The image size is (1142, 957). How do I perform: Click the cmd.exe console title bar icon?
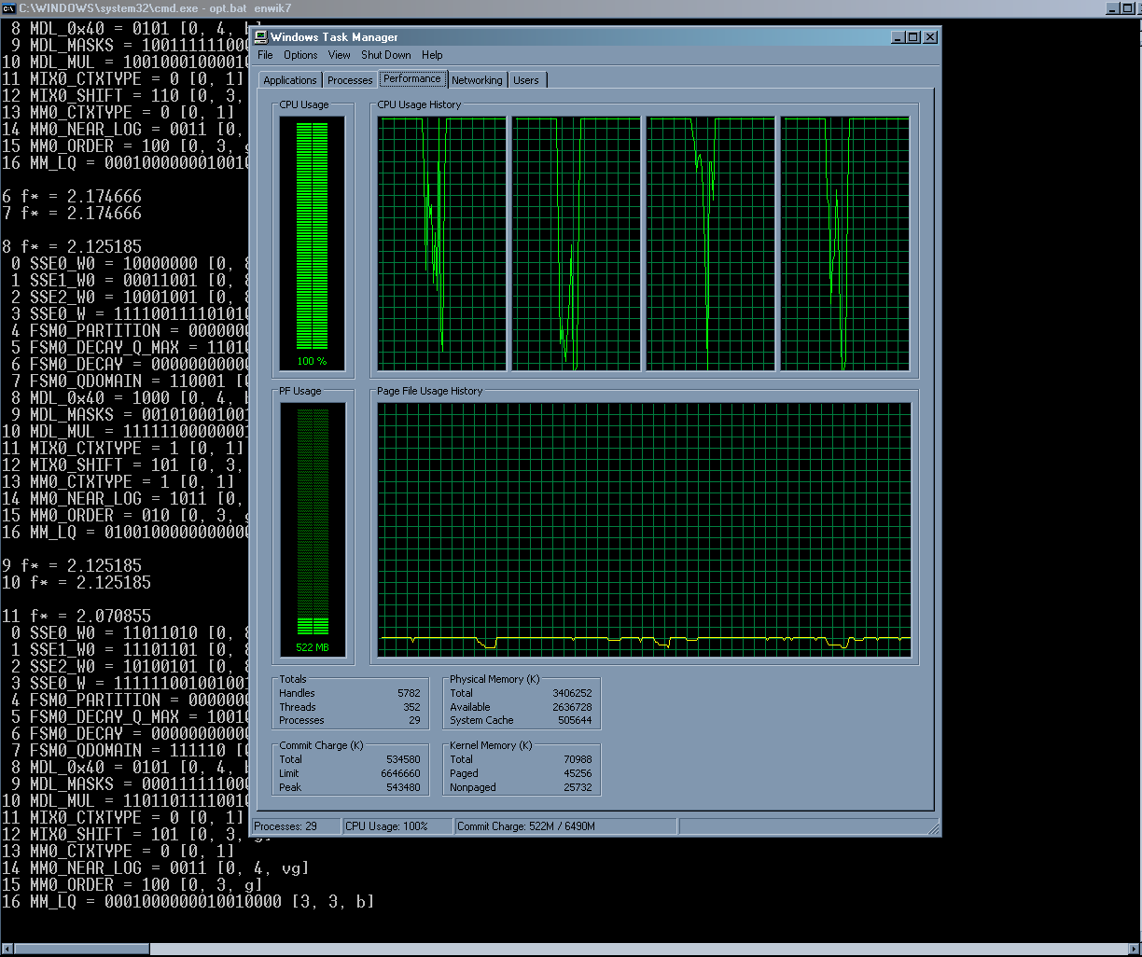point(8,7)
